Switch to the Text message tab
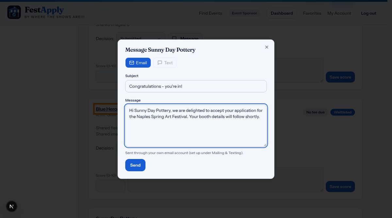The width and height of the screenshot is (392, 218). click(165, 63)
